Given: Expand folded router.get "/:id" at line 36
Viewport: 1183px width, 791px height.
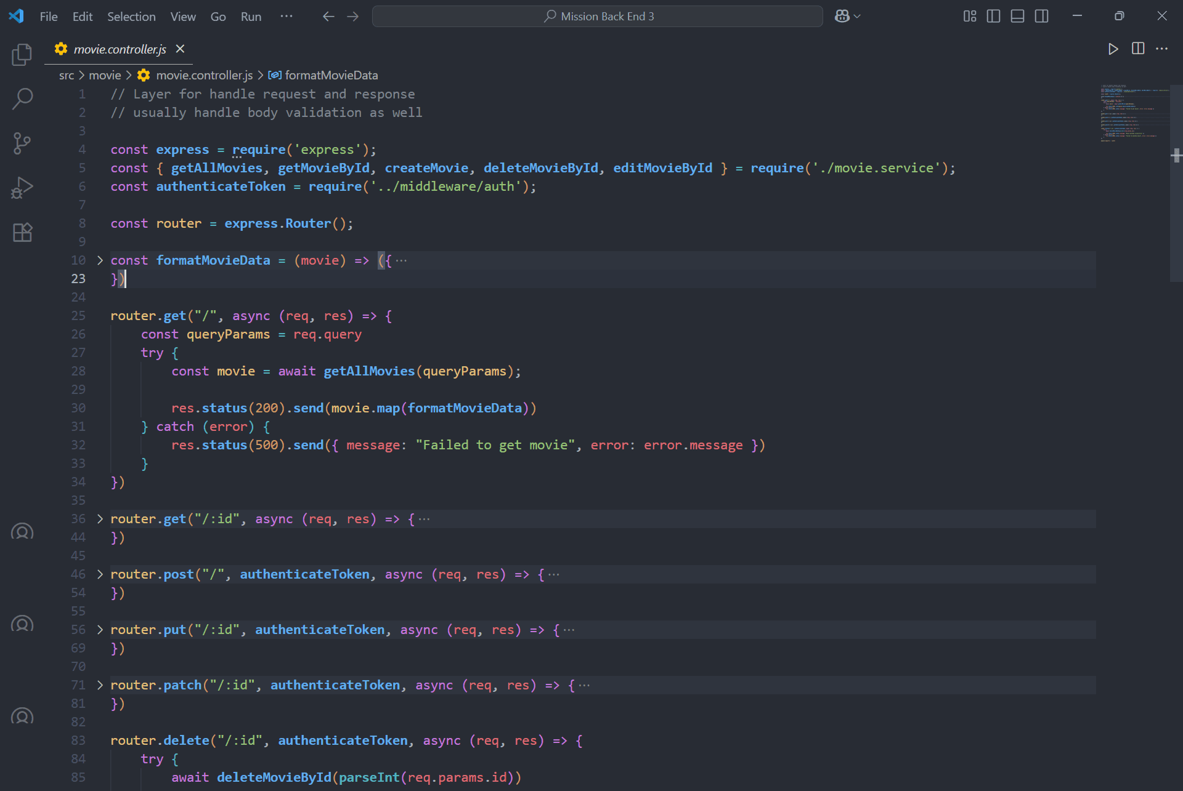Looking at the screenshot, I should (x=100, y=519).
